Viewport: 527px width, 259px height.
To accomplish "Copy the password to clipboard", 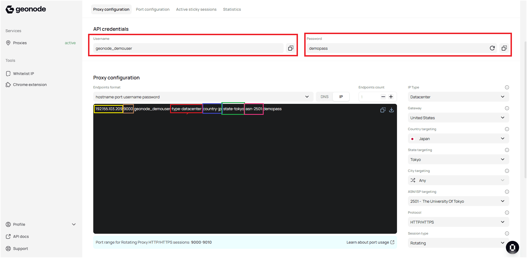I will click(504, 48).
